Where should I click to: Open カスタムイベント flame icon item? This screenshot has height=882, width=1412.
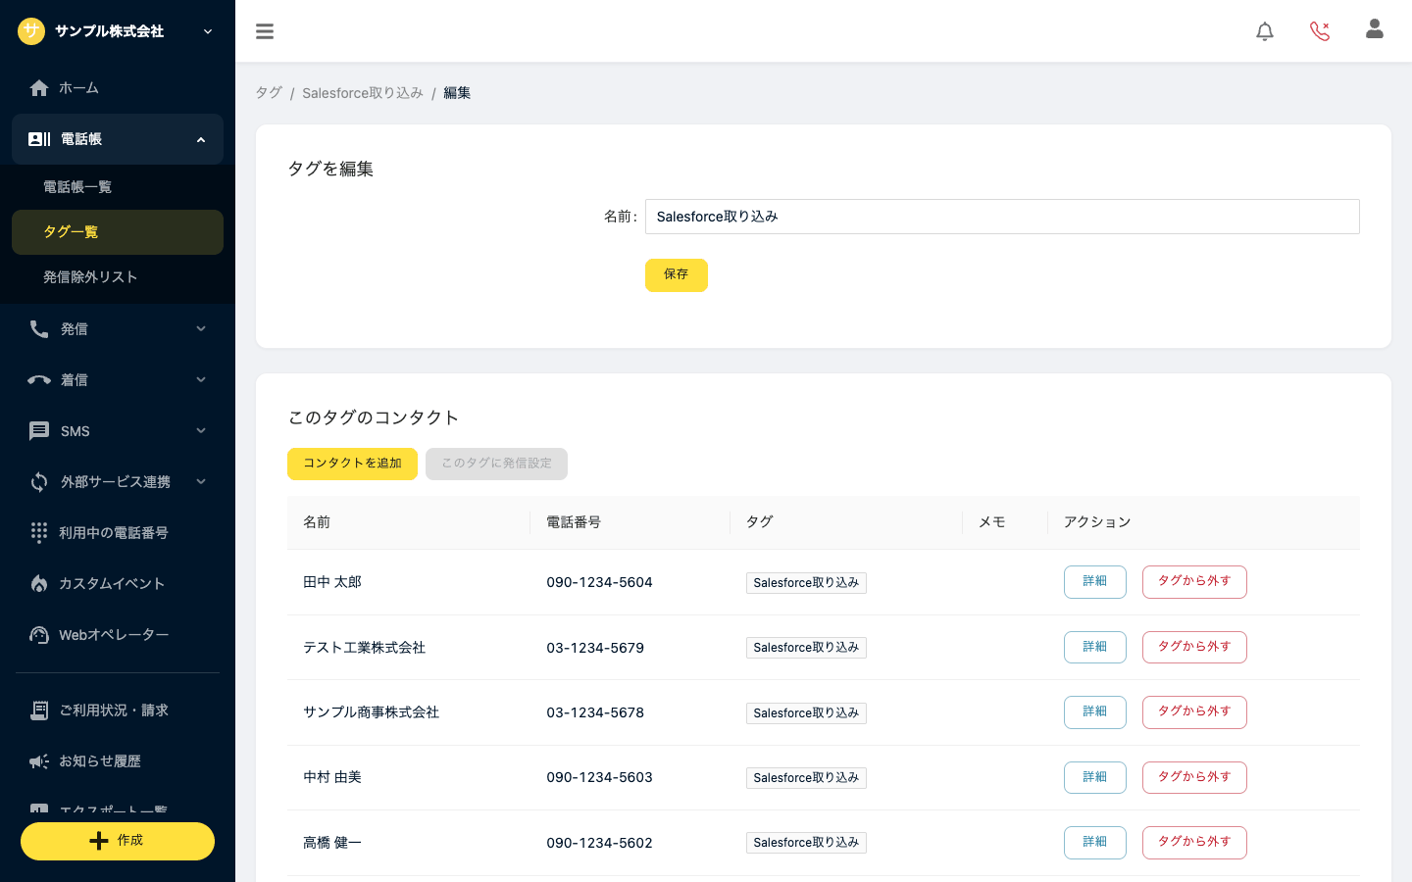39,584
